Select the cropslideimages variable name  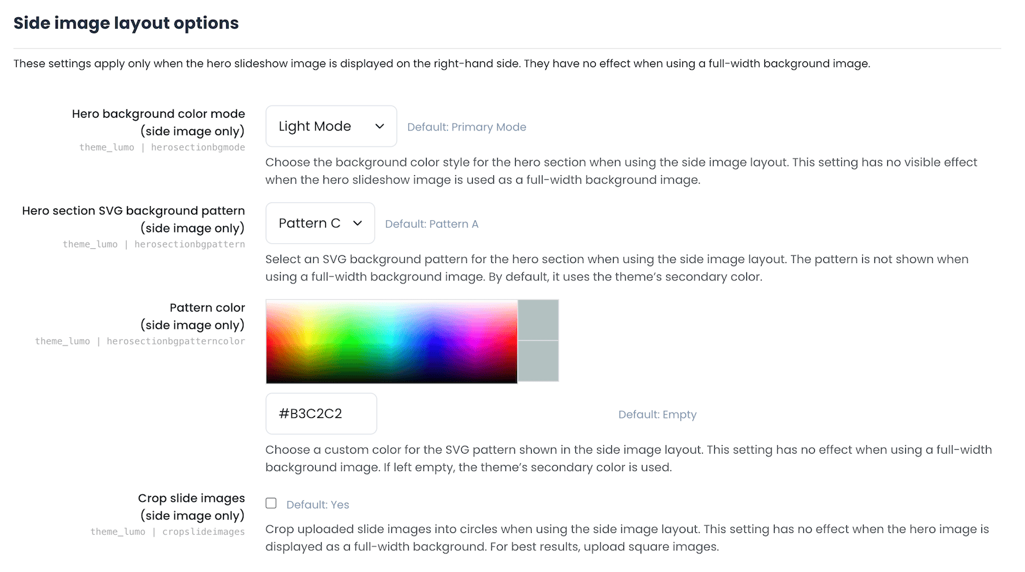202,532
